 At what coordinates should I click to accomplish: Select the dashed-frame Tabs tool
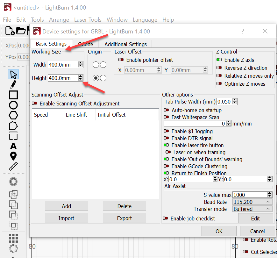click(13, 136)
